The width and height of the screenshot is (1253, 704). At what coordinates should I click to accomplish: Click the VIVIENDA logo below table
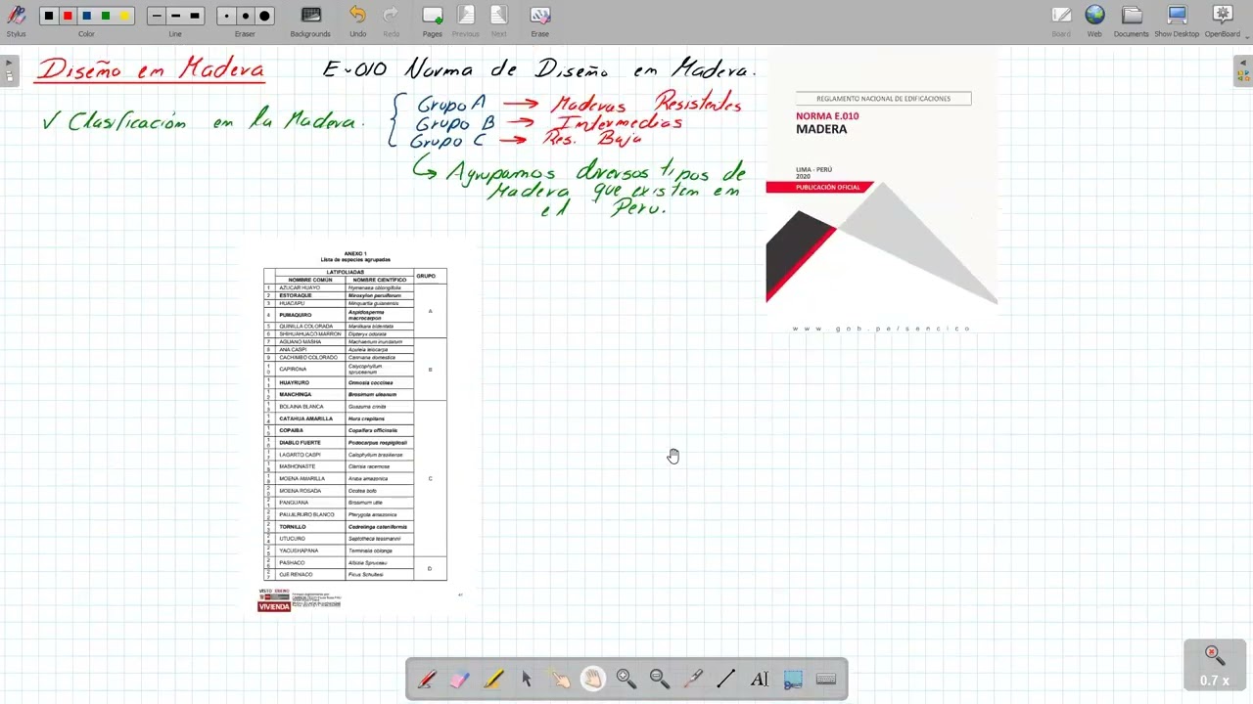pos(274,607)
